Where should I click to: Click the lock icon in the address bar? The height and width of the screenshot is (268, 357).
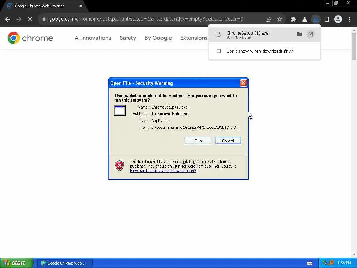(x=44, y=19)
